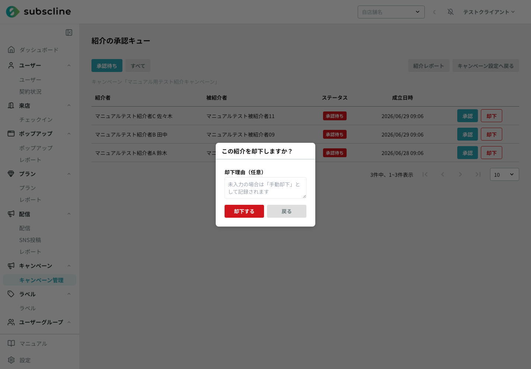The width and height of the screenshot is (531, 369).
Task: Click the マニュアルテスト被紹介者11 cell
Action: (240, 116)
